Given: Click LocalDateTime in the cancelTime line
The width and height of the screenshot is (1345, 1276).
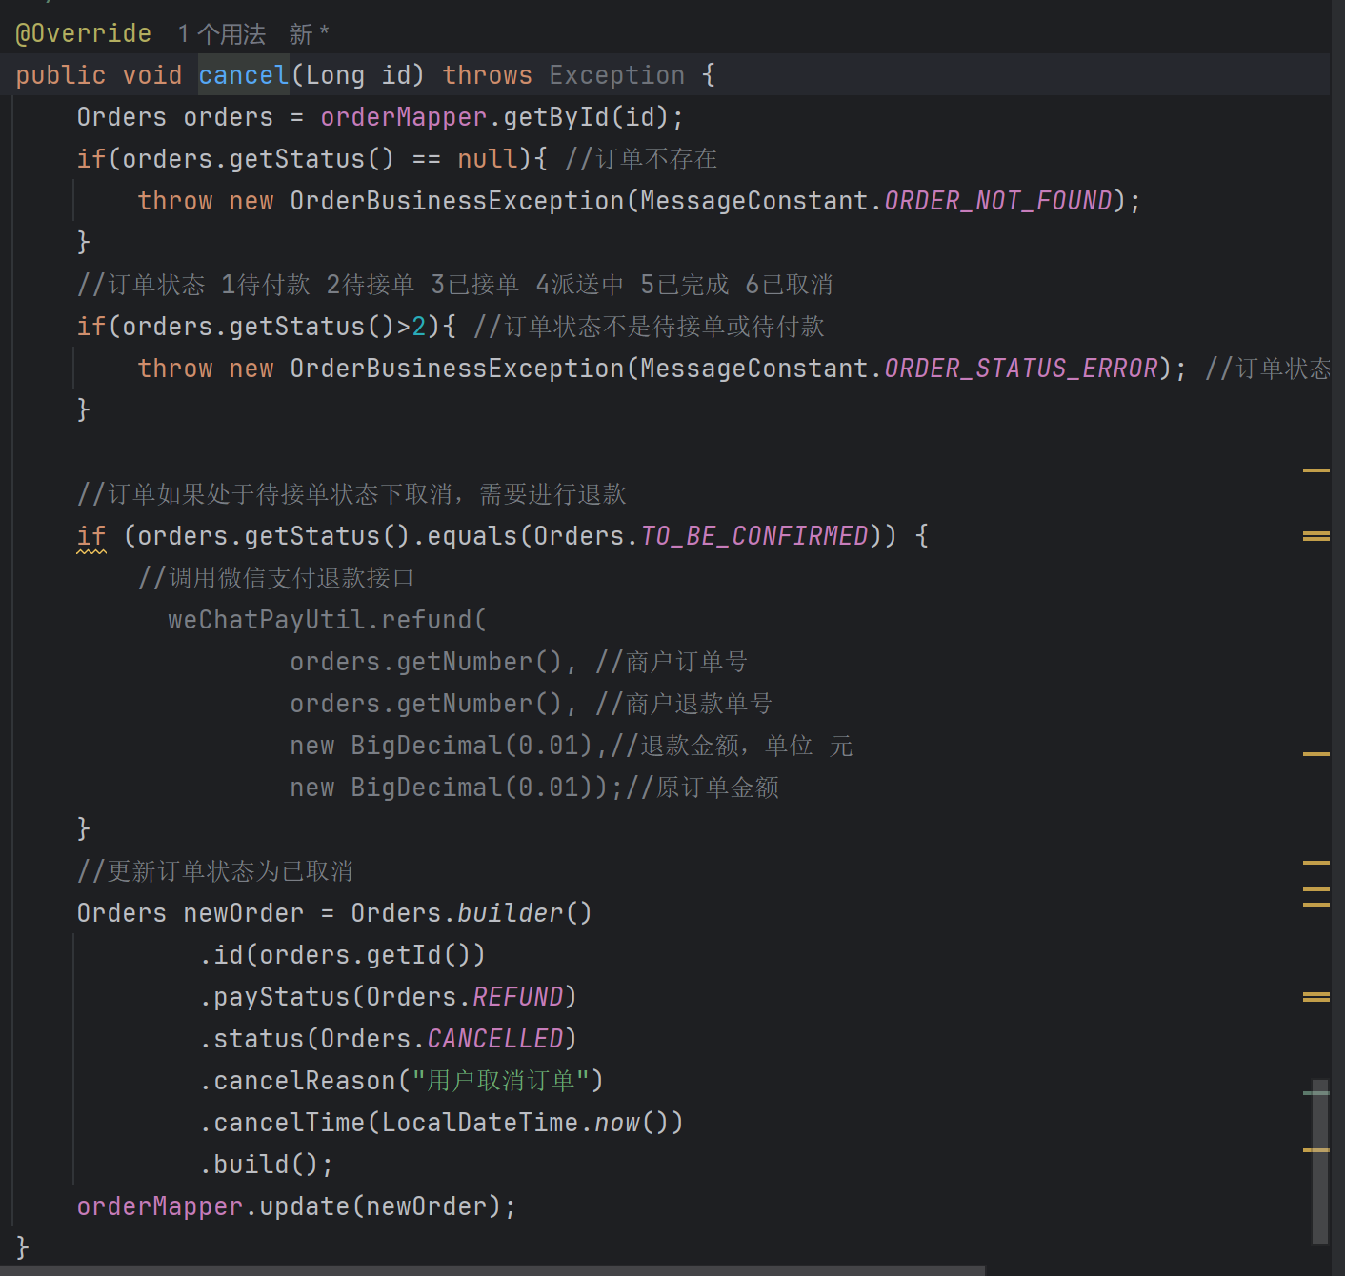Looking at the screenshot, I should tap(480, 1123).
